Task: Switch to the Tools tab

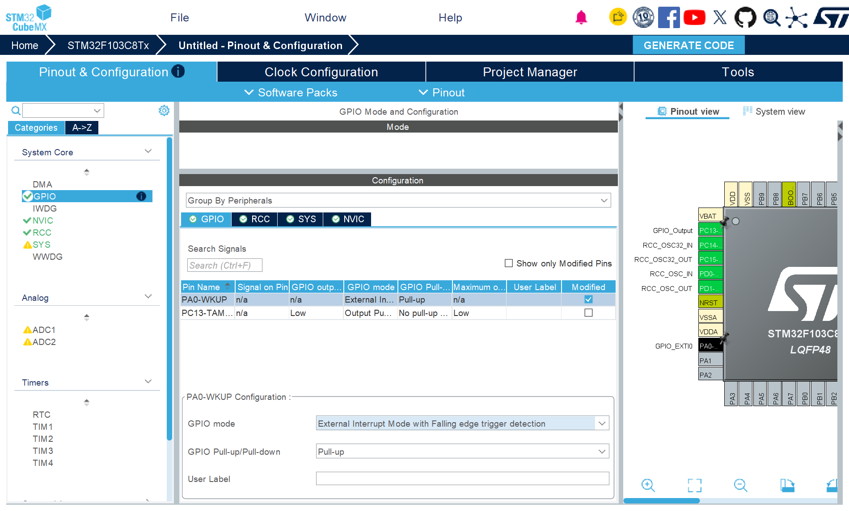Action: (x=738, y=72)
